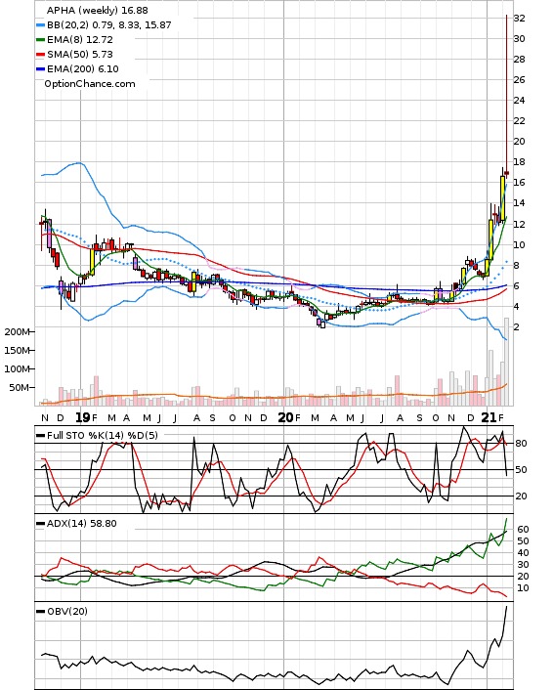Click the ADX(14) 58.80 indicator label

click(x=81, y=523)
